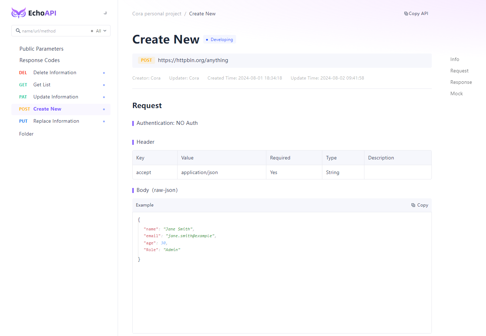486x336 pixels.
Task: Click Create New breadcrumb item
Action: point(202,14)
